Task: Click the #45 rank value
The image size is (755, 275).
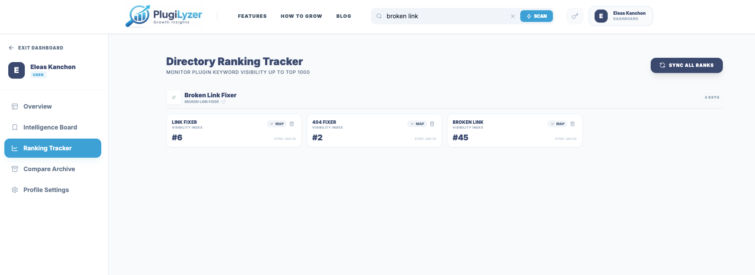Action: [460, 138]
